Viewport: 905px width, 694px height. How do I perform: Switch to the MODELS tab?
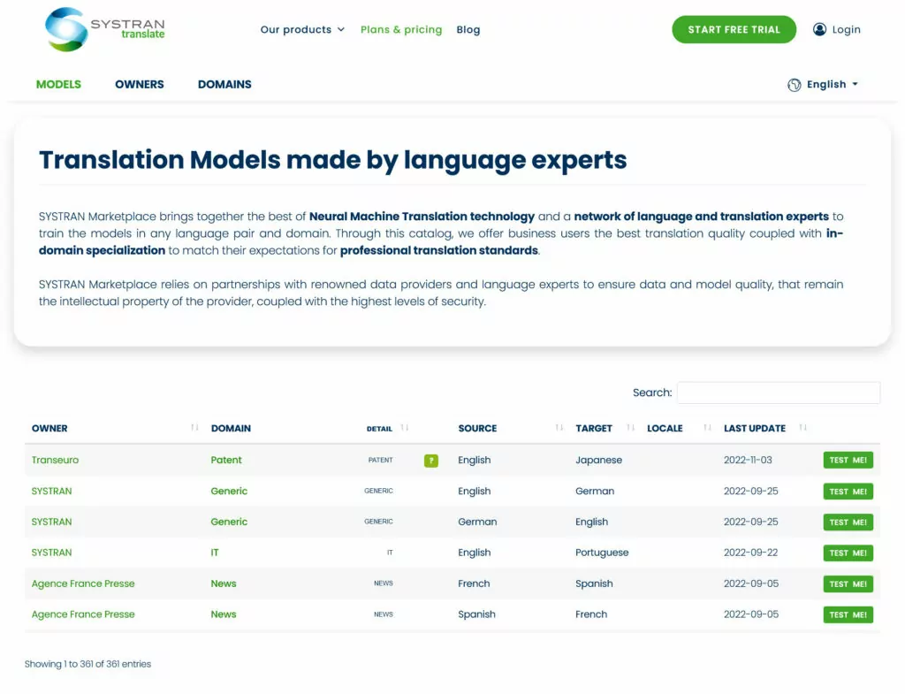point(58,84)
